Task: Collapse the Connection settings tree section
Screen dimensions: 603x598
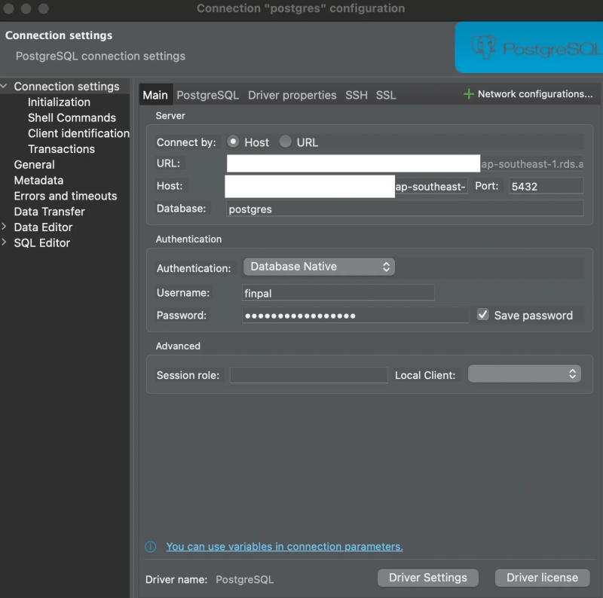Action: pos(5,86)
